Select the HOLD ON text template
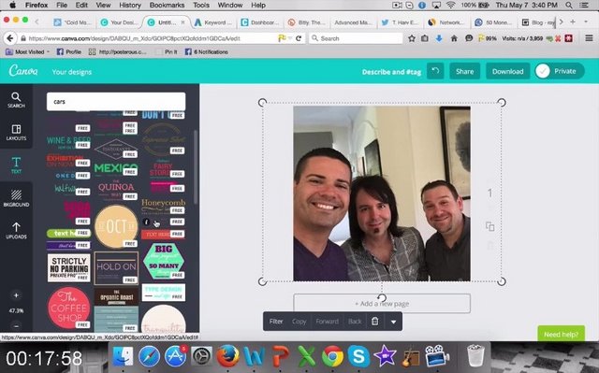Image resolution: width=599 pixels, height=373 pixels. tap(116, 267)
